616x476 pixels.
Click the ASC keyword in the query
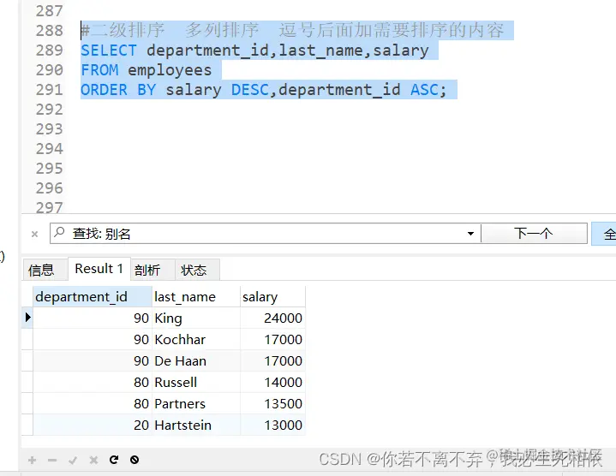[425, 90]
